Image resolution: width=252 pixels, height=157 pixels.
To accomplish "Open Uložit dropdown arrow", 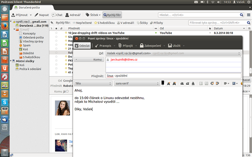I will [184, 46].
